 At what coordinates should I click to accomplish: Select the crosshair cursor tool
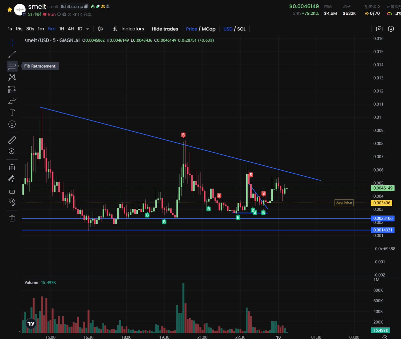(x=12, y=43)
